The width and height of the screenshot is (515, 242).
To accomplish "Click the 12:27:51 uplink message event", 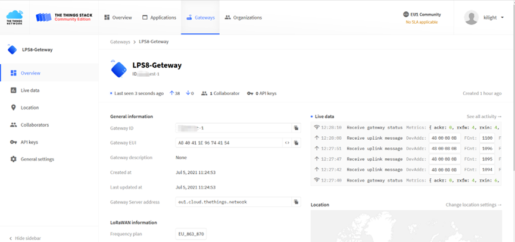I will tap(406, 149).
